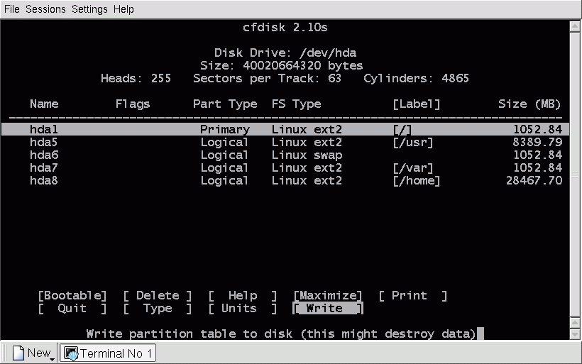Select the Delete command
Screen dimensions: 582x364
[x=158, y=296]
